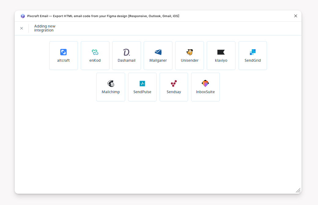The width and height of the screenshot is (318, 205).
Task: Select the Mailchimp integration card
Action: 111,87
